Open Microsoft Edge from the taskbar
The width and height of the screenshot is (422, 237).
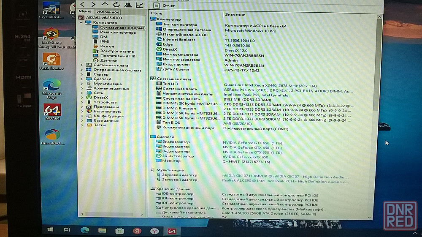[x=85, y=230]
